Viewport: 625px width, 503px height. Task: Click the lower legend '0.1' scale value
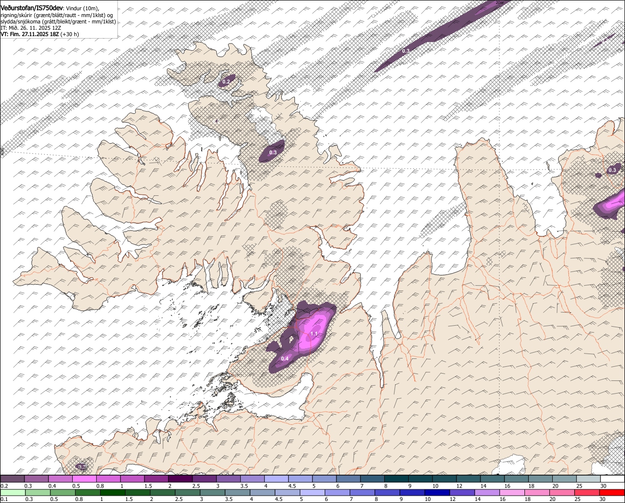tap(4, 499)
